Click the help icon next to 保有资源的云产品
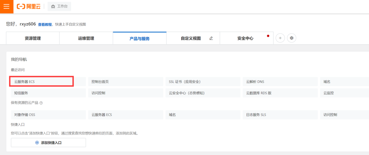Screen dimensions: 369x155 41,103
